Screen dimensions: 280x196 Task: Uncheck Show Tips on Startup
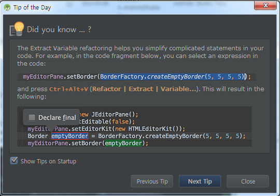[14, 160]
